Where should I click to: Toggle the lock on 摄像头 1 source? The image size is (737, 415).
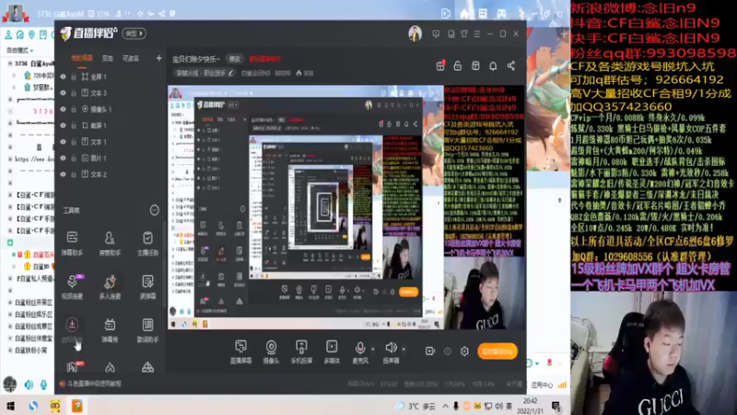(x=74, y=109)
